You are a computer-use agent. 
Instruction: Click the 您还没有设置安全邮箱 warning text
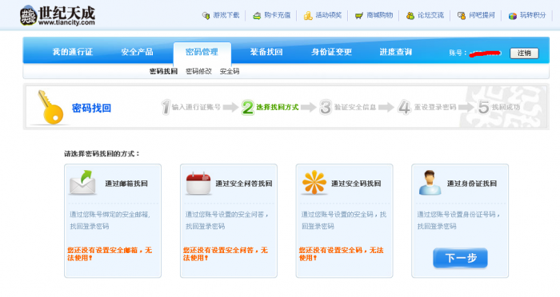click(x=110, y=254)
